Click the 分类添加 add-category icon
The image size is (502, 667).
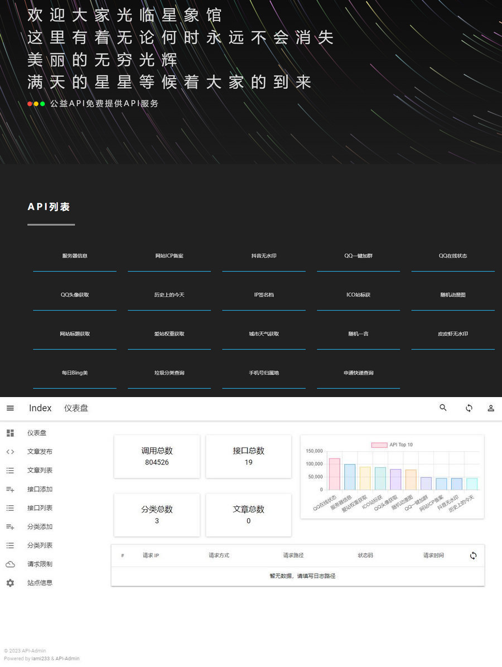pos(10,526)
